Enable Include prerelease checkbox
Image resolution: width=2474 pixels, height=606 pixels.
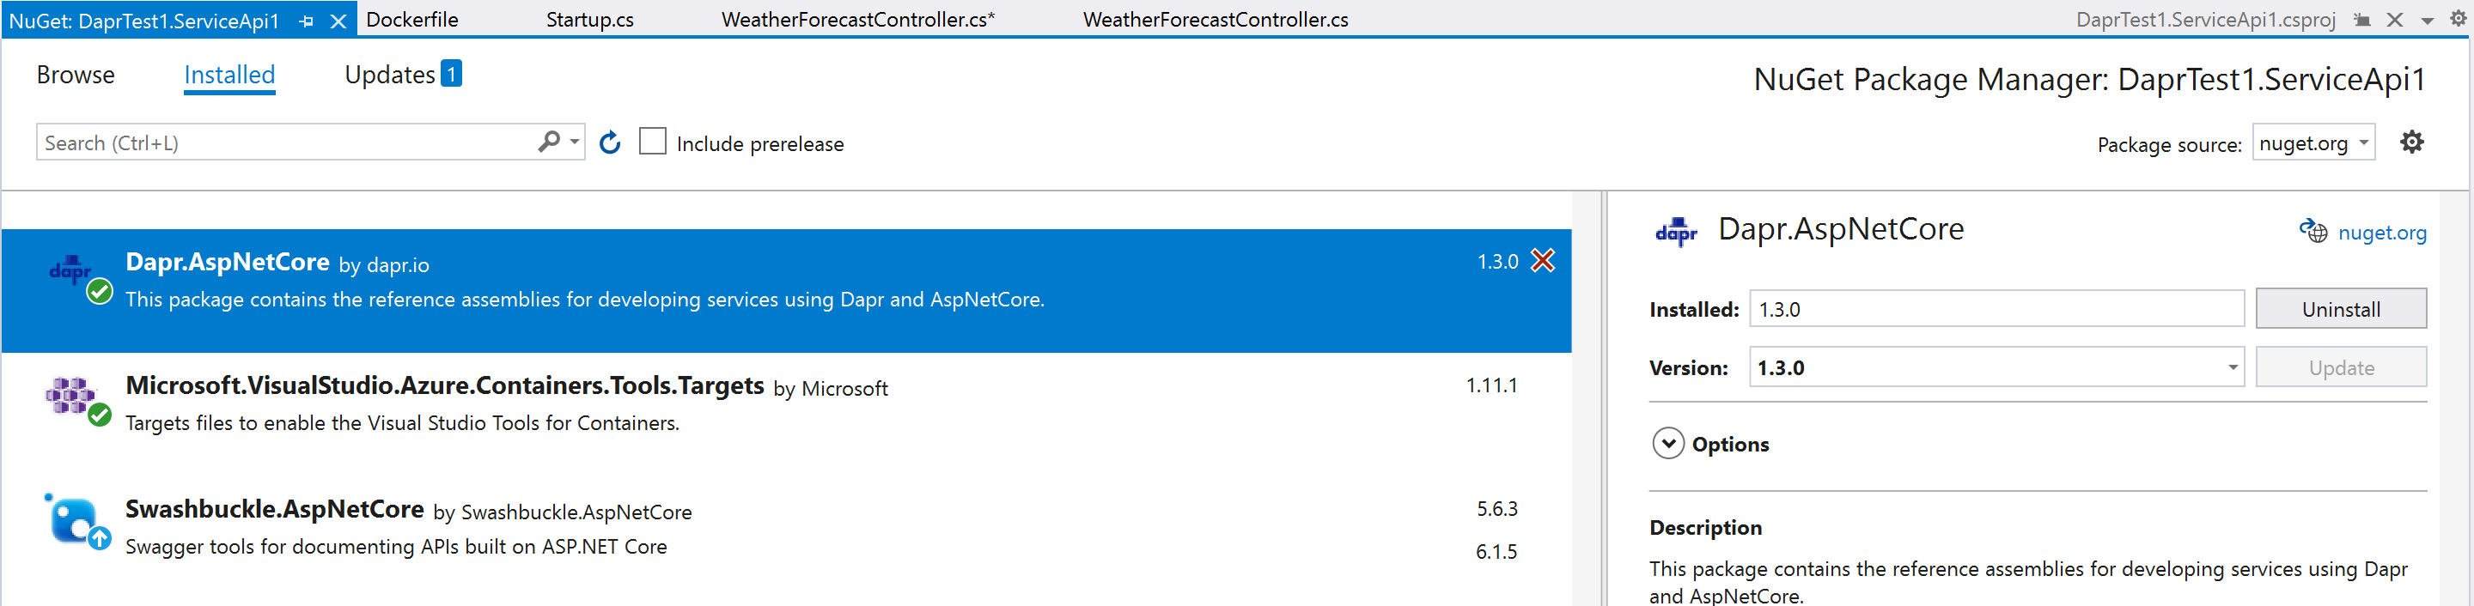pyautogui.click(x=652, y=141)
